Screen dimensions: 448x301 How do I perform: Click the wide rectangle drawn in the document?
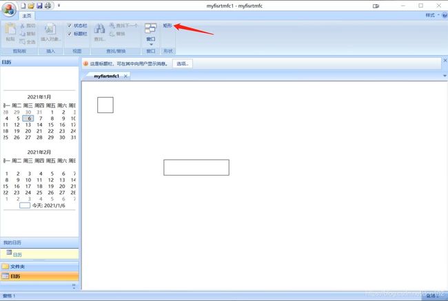[x=196, y=167]
